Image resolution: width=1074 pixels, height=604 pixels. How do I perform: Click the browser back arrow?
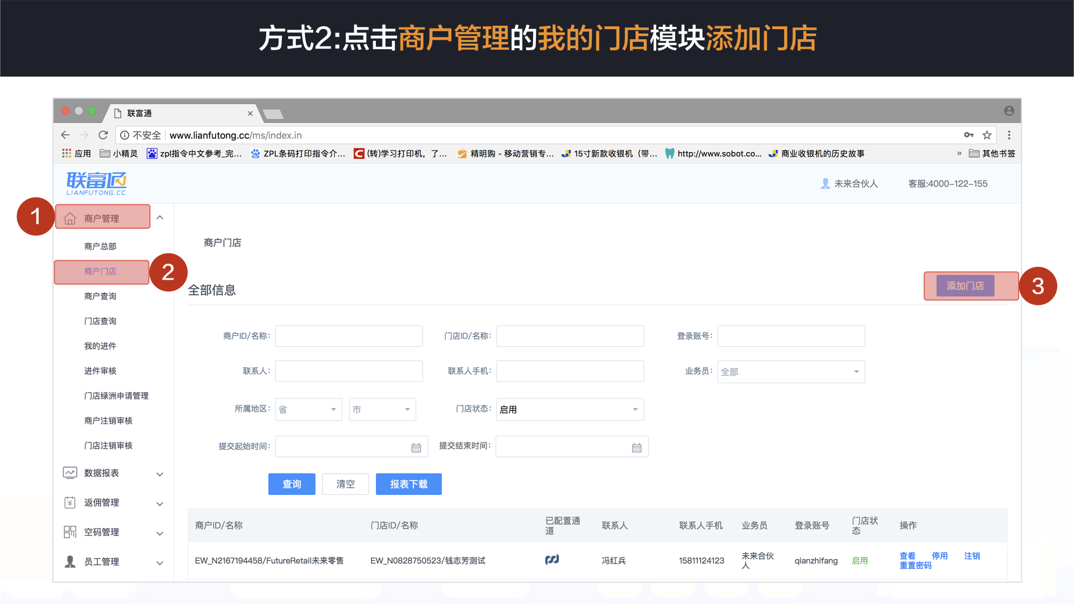65,135
